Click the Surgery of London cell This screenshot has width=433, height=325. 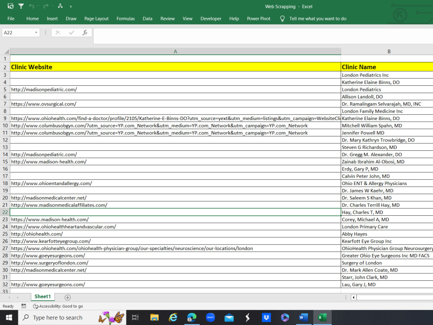coord(387,263)
